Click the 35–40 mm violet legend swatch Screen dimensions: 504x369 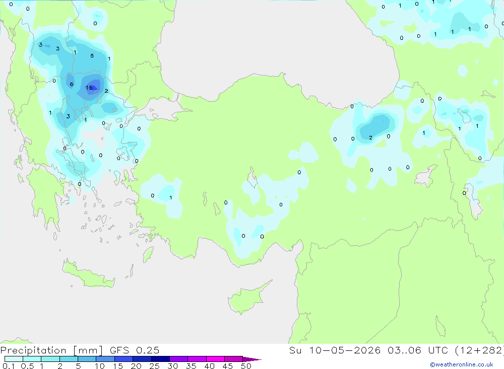197,359
